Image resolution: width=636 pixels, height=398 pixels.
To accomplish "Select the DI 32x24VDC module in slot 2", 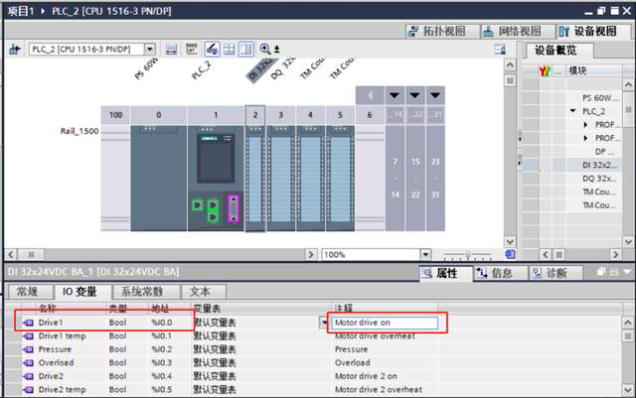I will pyautogui.click(x=255, y=179).
